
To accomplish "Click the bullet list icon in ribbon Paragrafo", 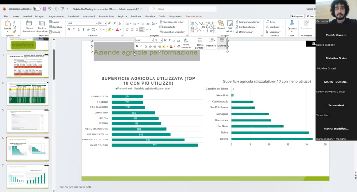I will tap(127, 23).
